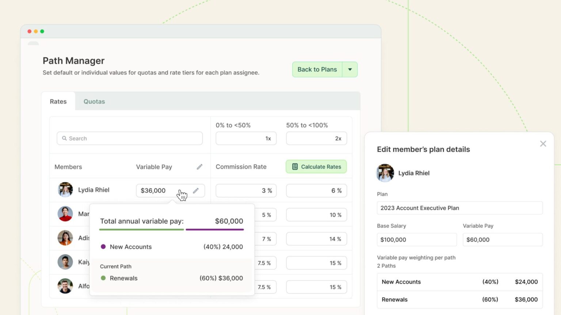Switch to the Quotas tab
This screenshot has width=561, height=315.
coord(94,101)
